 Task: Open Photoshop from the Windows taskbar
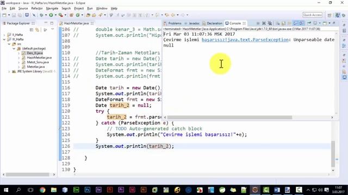point(88,190)
